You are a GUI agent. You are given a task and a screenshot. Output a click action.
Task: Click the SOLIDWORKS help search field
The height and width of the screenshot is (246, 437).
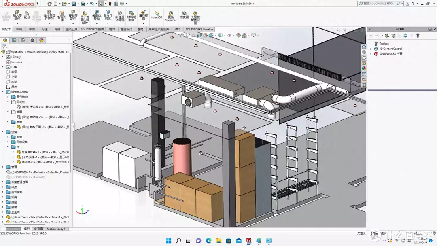[378, 3]
